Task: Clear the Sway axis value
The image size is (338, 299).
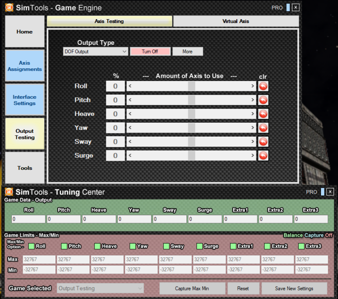Action: tap(263, 142)
